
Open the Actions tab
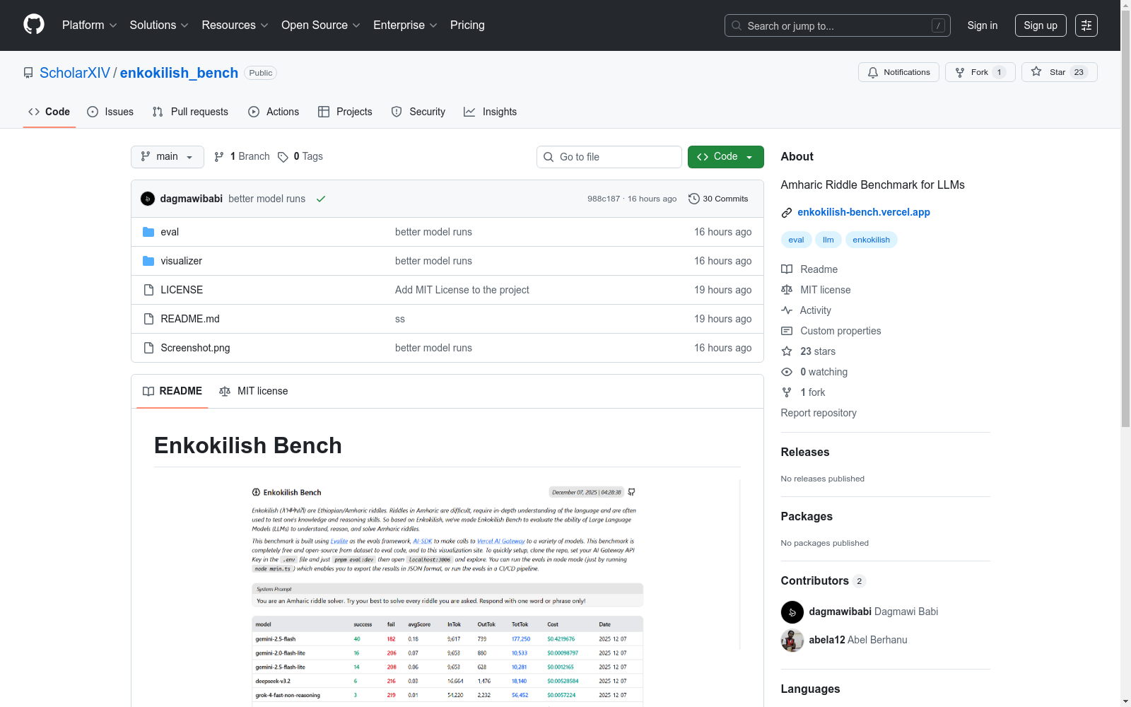[274, 112]
